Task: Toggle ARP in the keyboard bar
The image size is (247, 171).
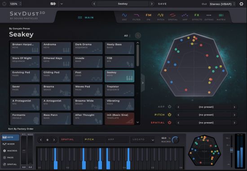Action: tap(117, 139)
